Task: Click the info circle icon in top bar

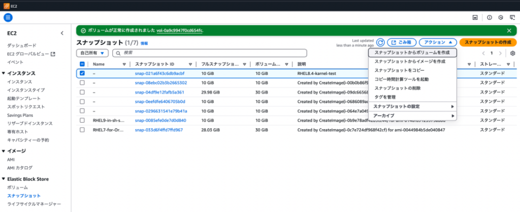Action: pyautogui.click(x=490, y=17)
